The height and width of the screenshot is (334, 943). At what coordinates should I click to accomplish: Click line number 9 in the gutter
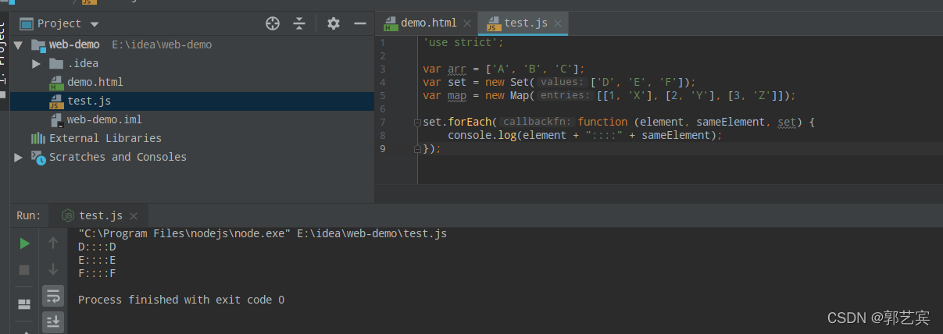point(383,148)
